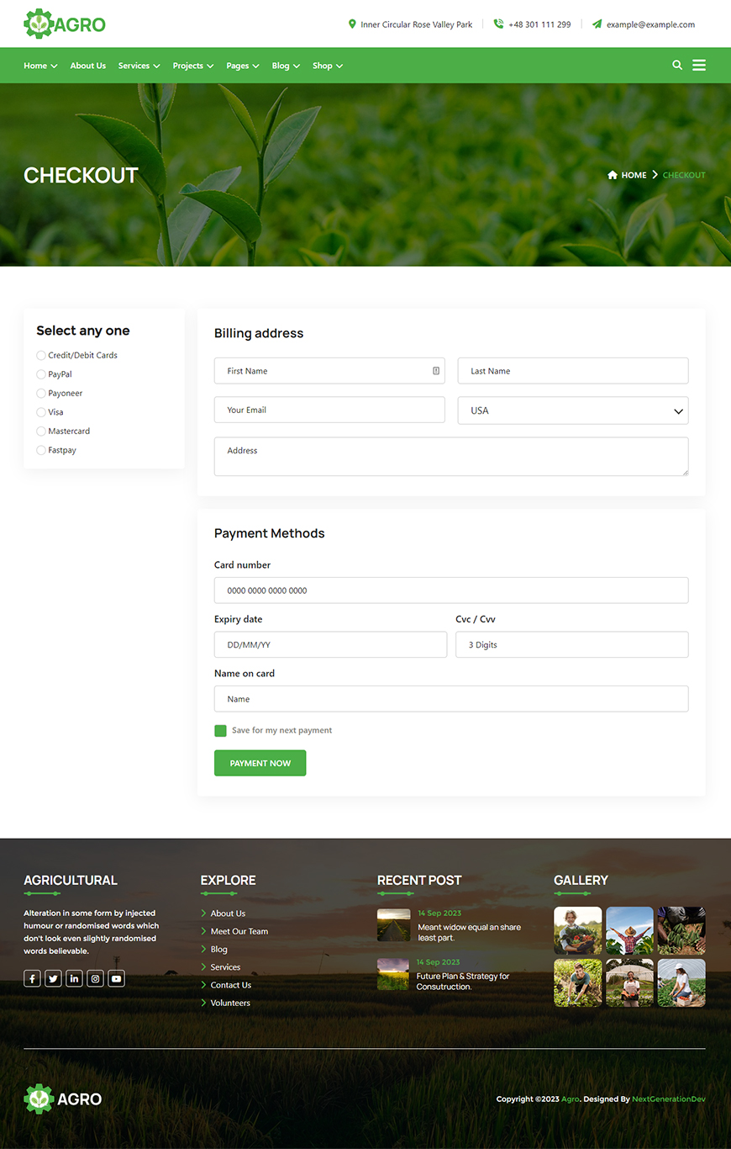This screenshot has width=731, height=1149.
Task: Click the Facebook icon in footer
Action: click(x=32, y=978)
